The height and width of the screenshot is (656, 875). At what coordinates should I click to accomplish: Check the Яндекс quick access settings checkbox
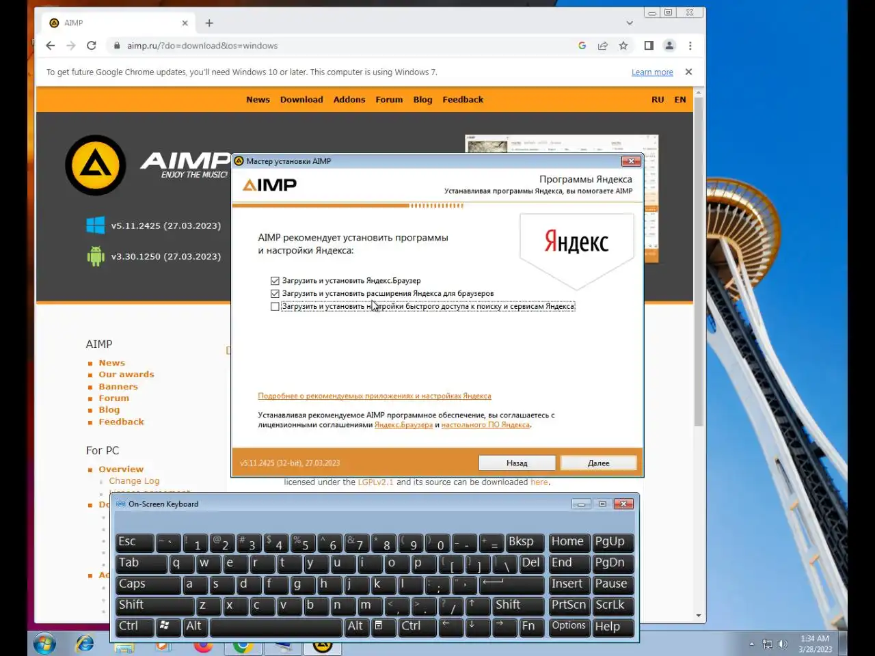tap(275, 307)
